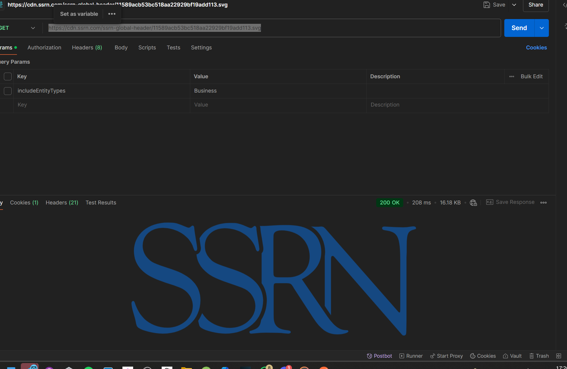Click Bulk Edit
567x369 pixels.
(x=531, y=76)
